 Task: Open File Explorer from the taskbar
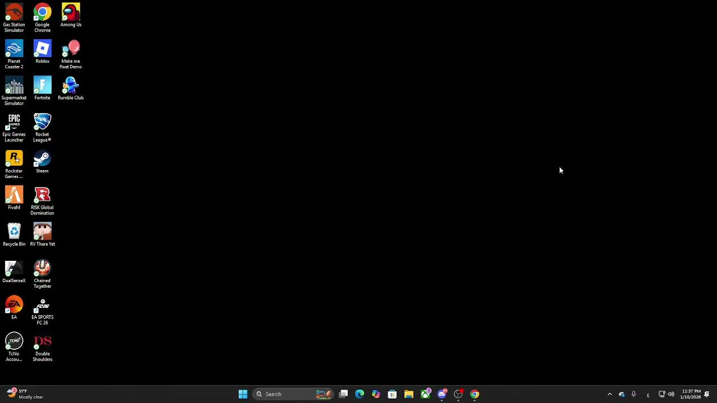[409, 394]
